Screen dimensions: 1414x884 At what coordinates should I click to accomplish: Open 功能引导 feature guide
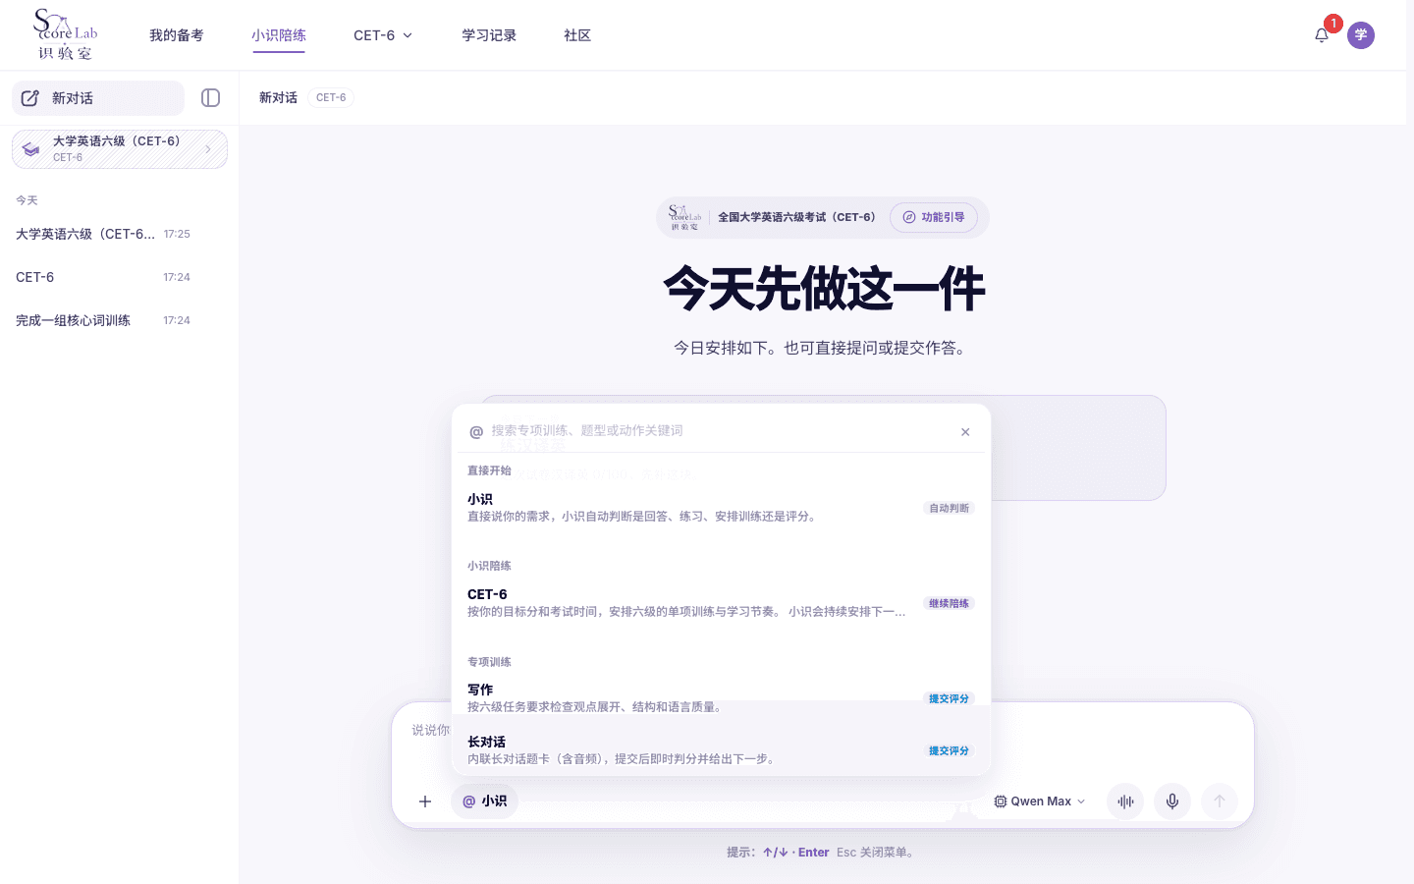[x=934, y=217]
